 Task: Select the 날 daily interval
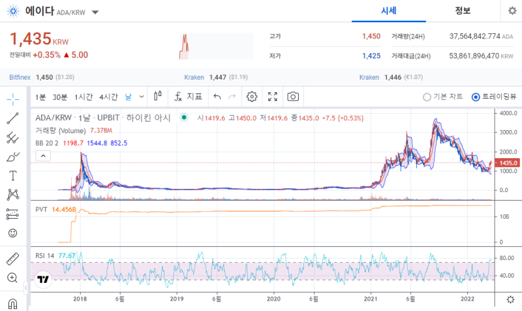point(128,97)
